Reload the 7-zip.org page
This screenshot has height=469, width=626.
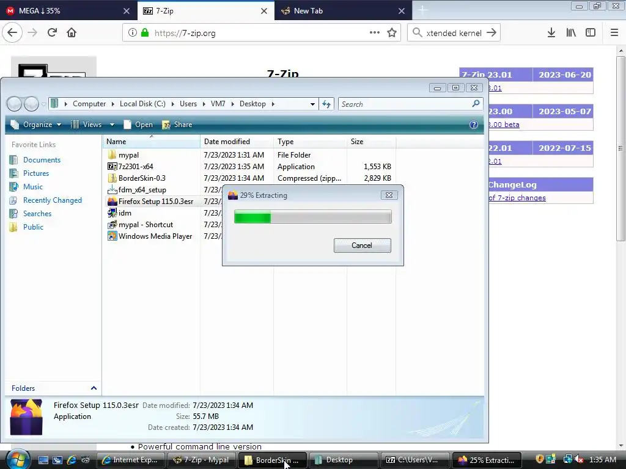point(52,33)
